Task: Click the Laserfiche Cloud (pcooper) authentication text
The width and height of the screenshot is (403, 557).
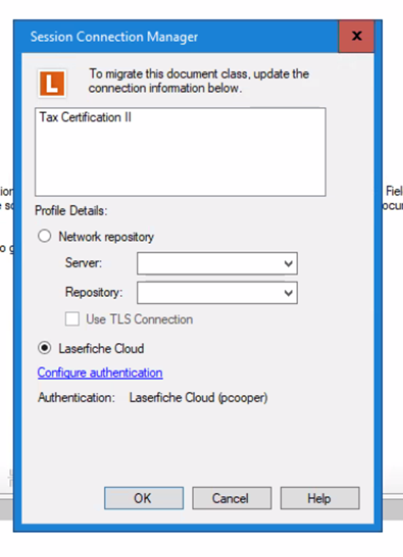Action: 199,397
